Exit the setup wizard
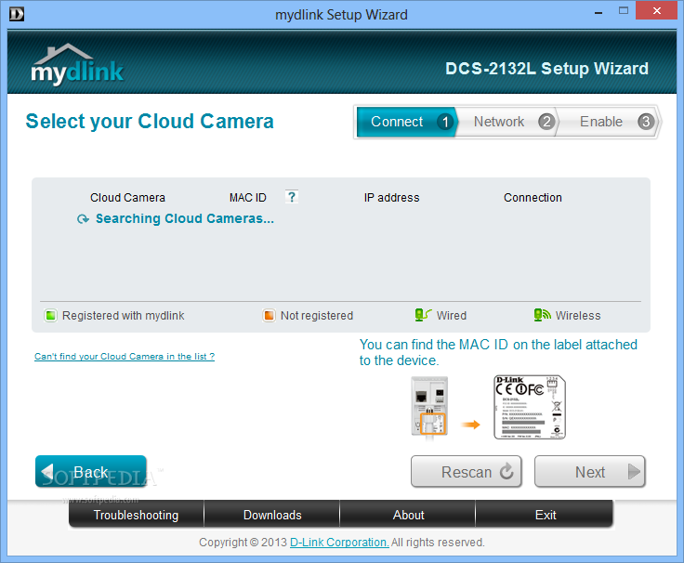The height and width of the screenshot is (563, 684). tap(545, 515)
